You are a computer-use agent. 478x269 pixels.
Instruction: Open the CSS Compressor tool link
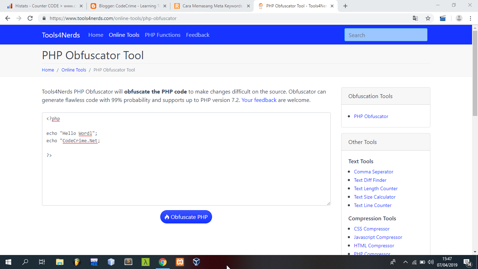click(372, 229)
